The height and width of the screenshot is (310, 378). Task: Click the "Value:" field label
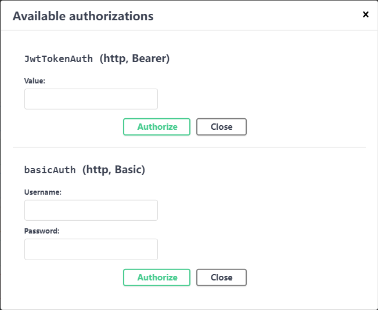click(x=35, y=81)
